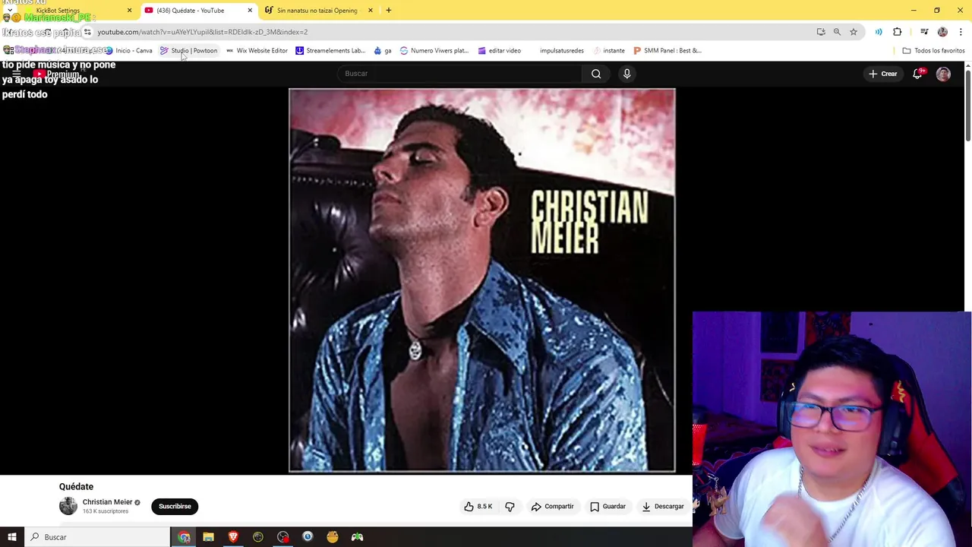This screenshot has height=547, width=972.
Task: Close the Sin nanatsu no taizai tab
Action: click(x=371, y=11)
